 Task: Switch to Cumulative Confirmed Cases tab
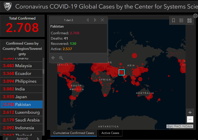click(74, 133)
